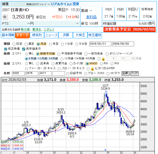Viewport: 158px width, 154px height.
Task: Select ヒストリカルPER radio button
Action: pyautogui.click(x=88, y=69)
